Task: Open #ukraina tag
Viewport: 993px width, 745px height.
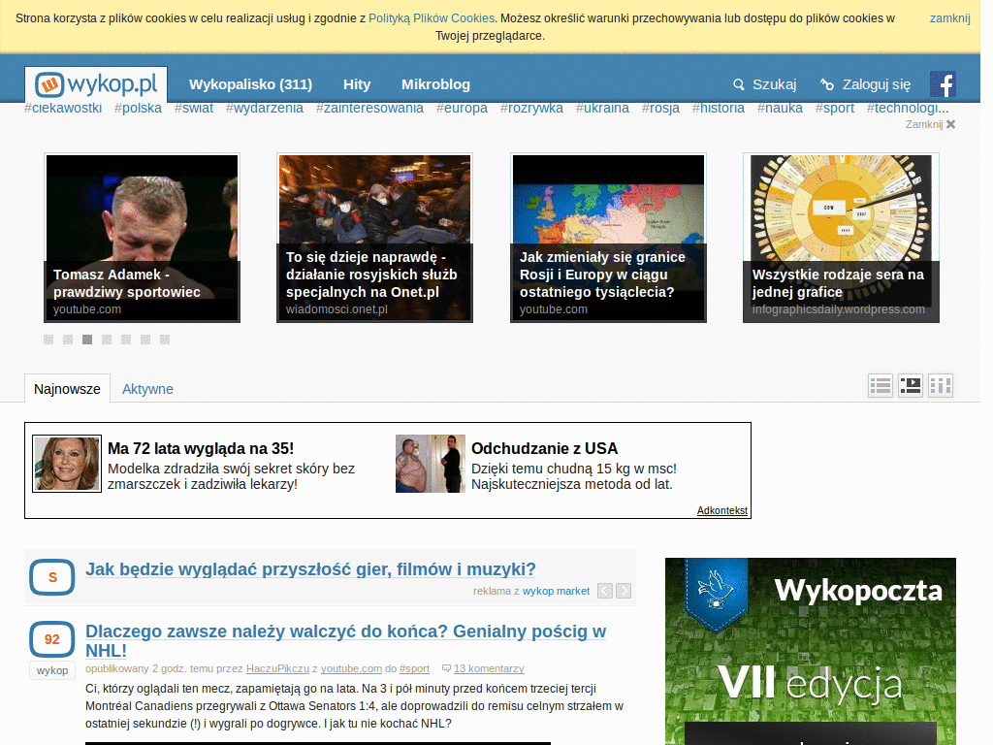Action: pos(603,109)
